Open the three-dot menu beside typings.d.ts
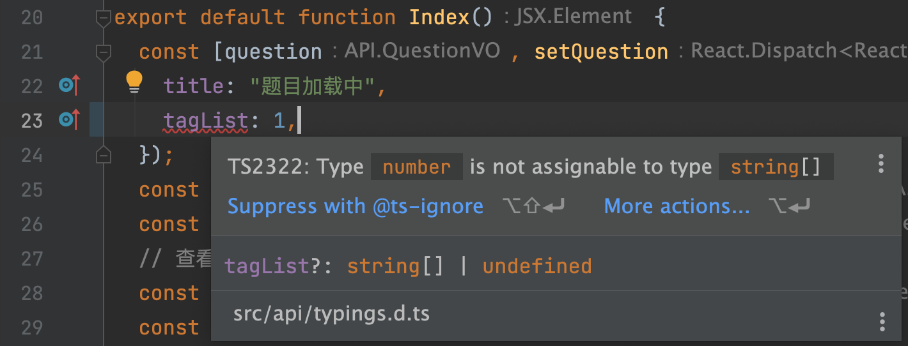 [x=882, y=321]
